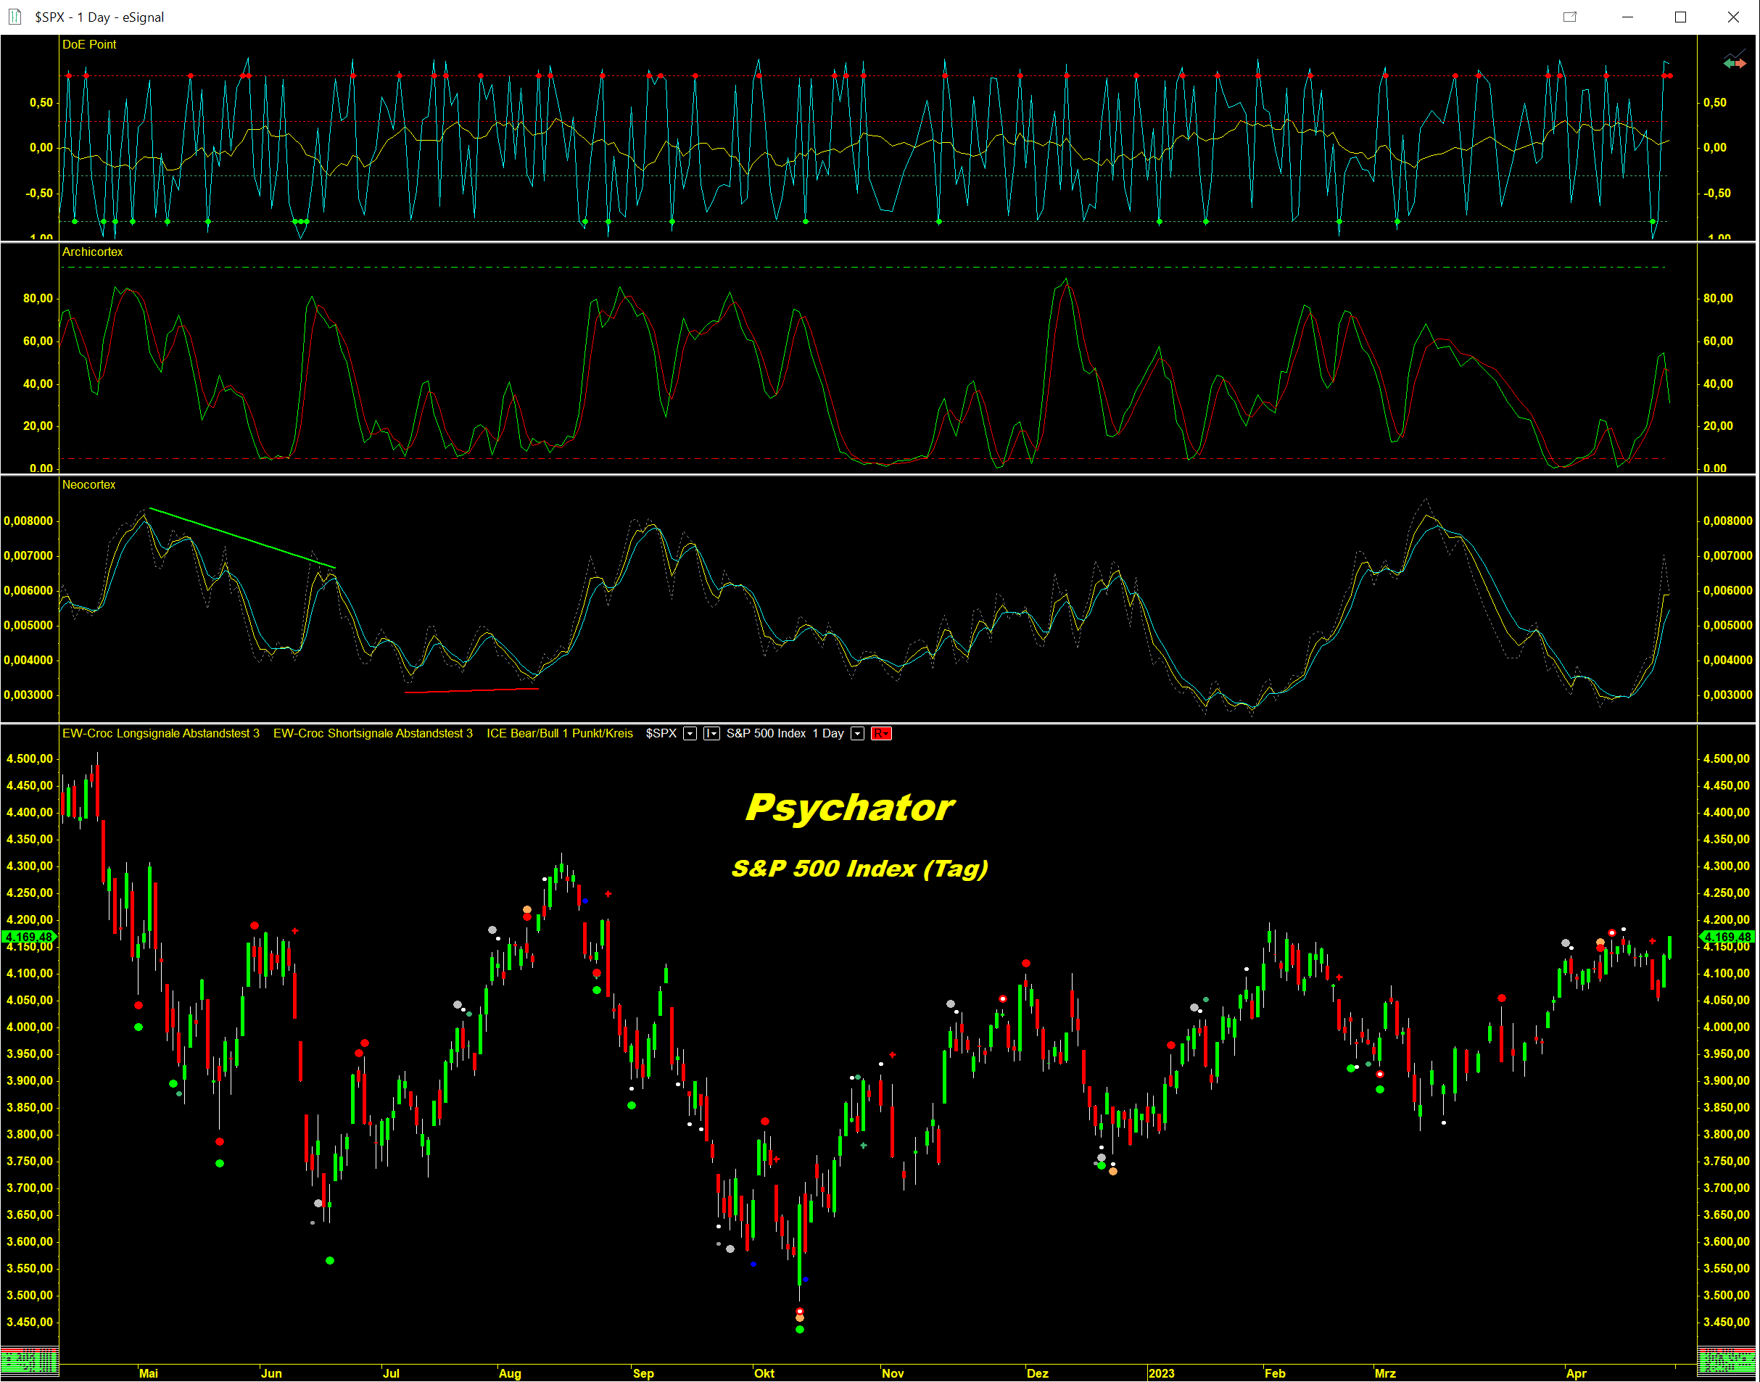Click the pop-out window icon
The height and width of the screenshot is (1382, 1760).
pos(1570,17)
